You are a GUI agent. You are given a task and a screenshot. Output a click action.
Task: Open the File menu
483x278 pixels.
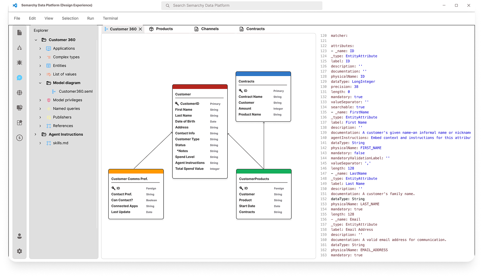pos(17,18)
